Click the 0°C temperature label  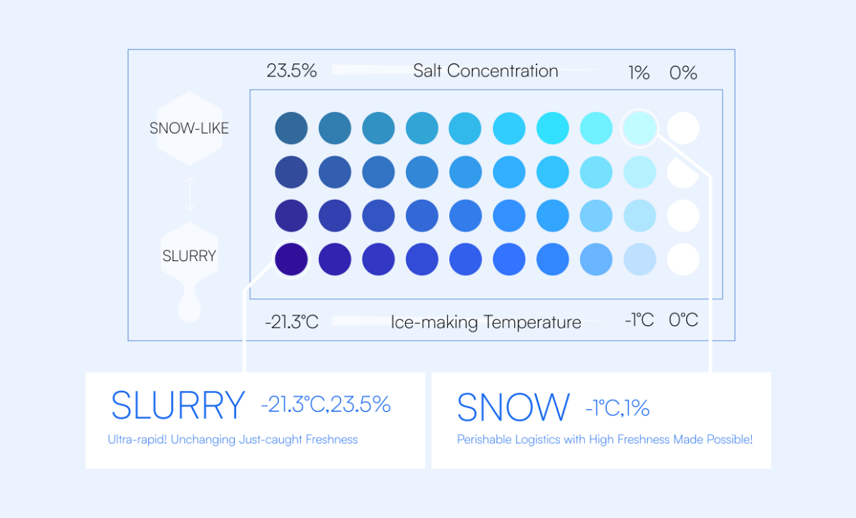tap(683, 320)
